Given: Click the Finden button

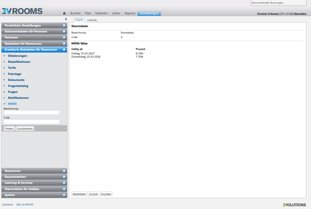Looking at the screenshot, I should click(9, 129).
